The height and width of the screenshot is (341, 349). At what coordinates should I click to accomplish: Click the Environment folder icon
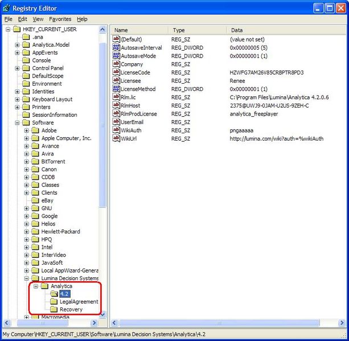click(x=26, y=84)
